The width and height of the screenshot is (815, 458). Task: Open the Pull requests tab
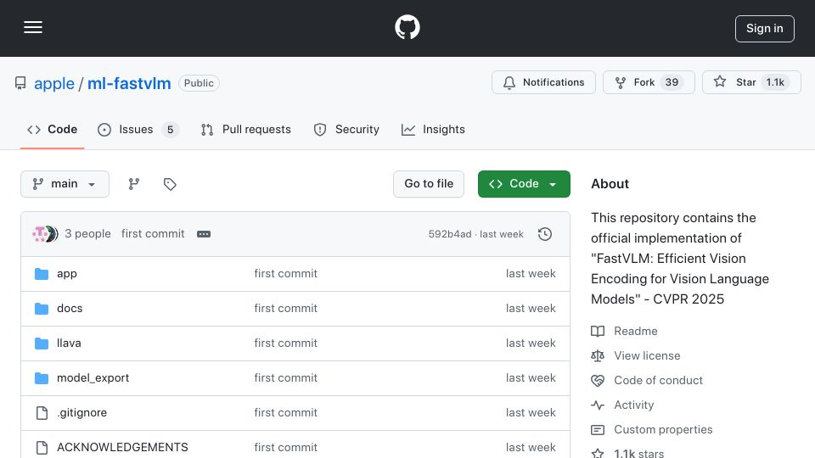[246, 129]
